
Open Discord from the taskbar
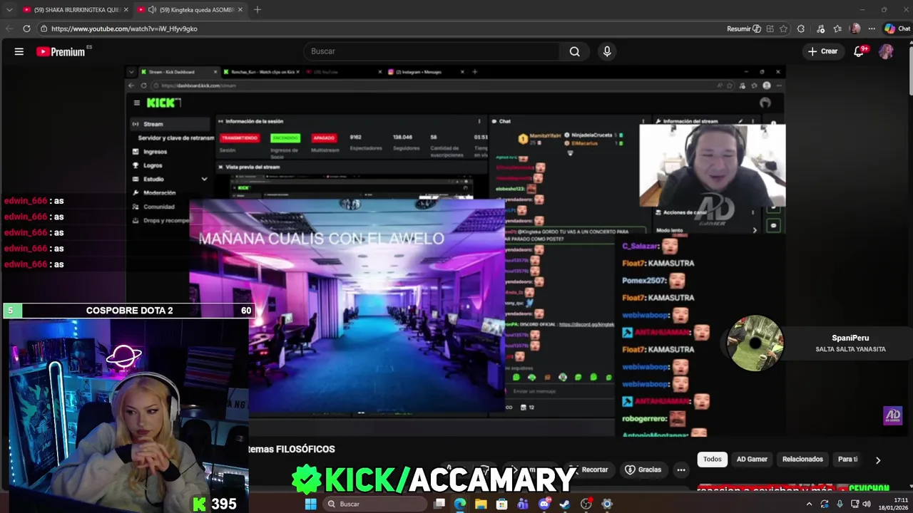(x=544, y=504)
